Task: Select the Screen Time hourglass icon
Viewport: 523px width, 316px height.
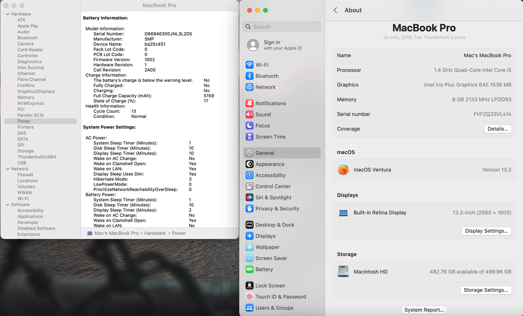Action: point(249,137)
